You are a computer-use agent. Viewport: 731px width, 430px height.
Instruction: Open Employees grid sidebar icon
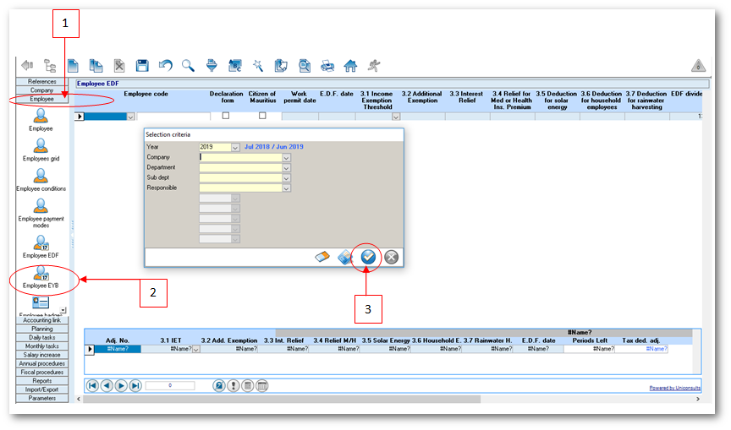click(x=41, y=150)
